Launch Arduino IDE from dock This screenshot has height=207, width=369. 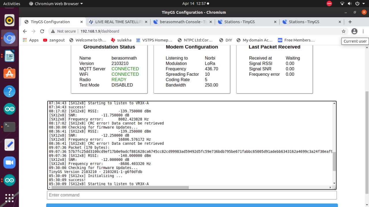point(9,109)
